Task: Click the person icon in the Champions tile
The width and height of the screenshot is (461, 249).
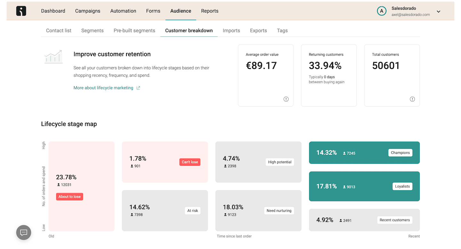Action: (x=344, y=153)
